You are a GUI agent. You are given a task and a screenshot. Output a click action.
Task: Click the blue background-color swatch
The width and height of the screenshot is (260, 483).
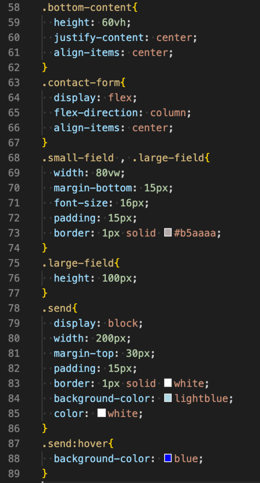click(x=167, y=458)
